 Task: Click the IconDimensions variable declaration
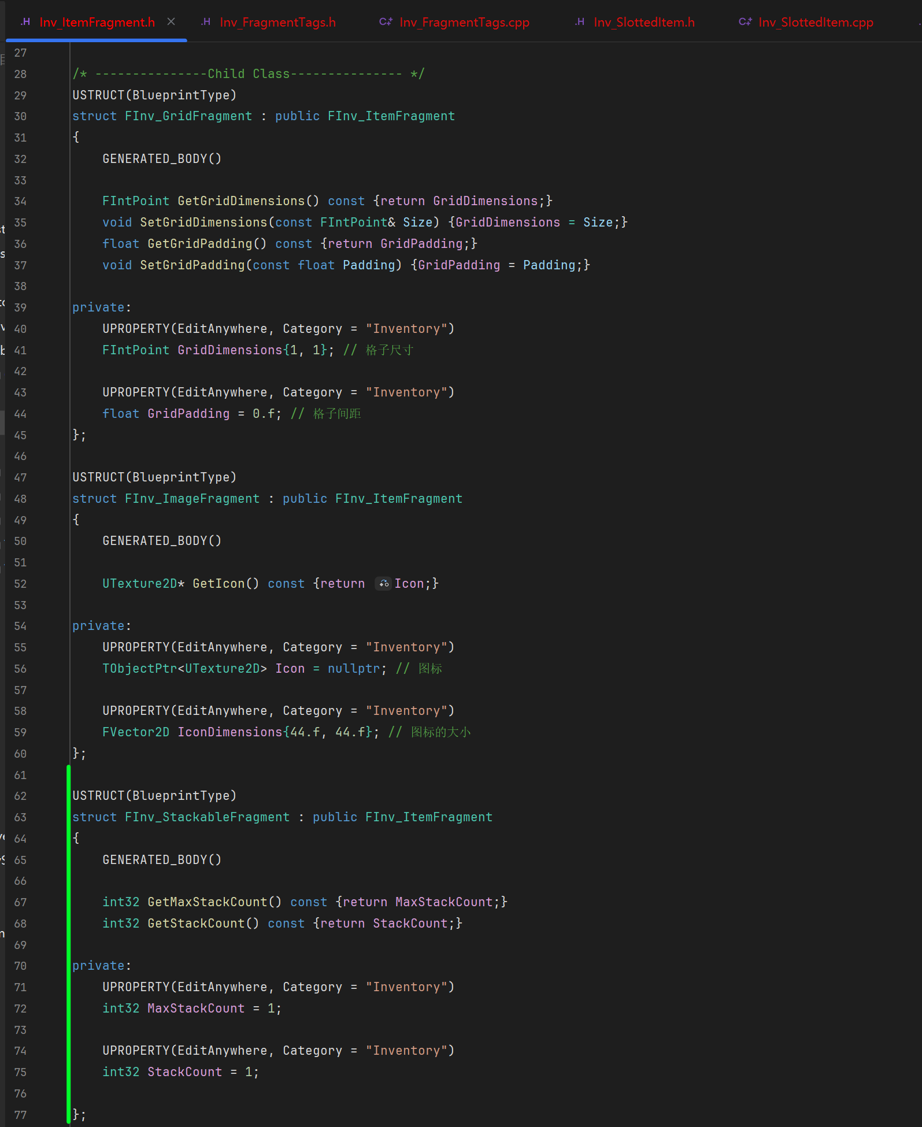230,732
